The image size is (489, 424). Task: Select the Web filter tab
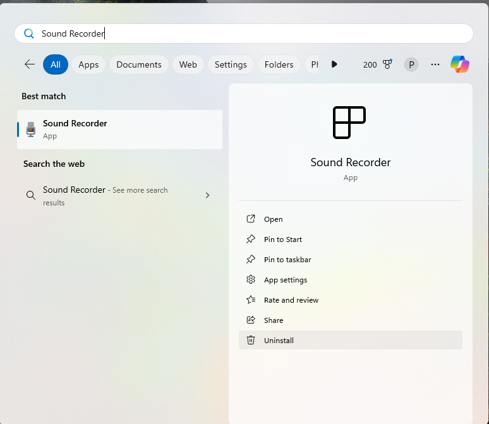point(188,64)
